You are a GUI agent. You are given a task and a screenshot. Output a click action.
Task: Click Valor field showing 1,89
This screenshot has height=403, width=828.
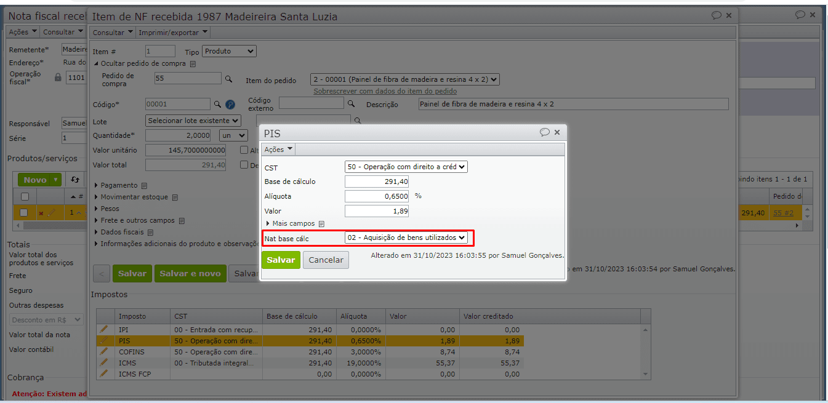coord(377,211)
